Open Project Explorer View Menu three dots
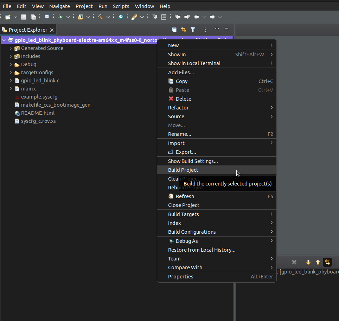The height and width of the screenshot is (321, 339). [x=205, y=30]
